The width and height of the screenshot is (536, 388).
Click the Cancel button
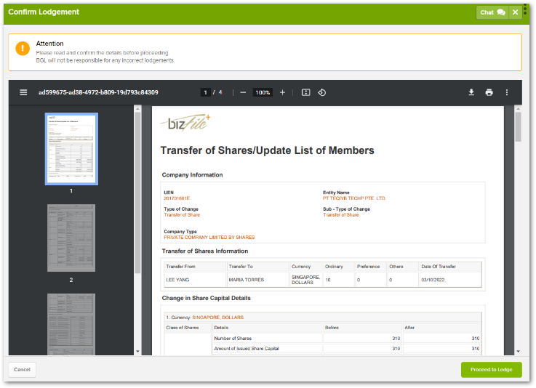23,370
